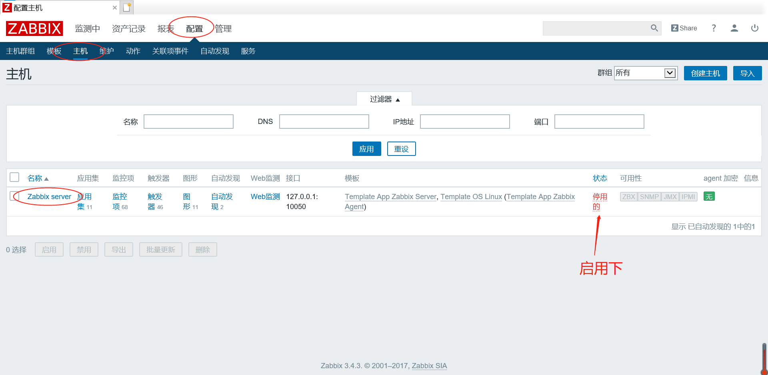Focus the DNS filter field
Screen dimensions: 768x375
pos(324,122)
